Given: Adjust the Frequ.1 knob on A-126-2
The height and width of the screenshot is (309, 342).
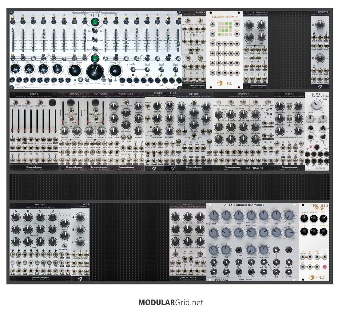Looking at the screenshot, I should point(316,105).
